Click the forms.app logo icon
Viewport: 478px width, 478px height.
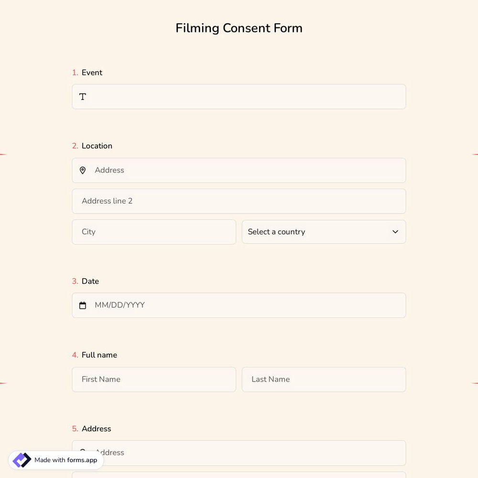[x=22, y=460]
